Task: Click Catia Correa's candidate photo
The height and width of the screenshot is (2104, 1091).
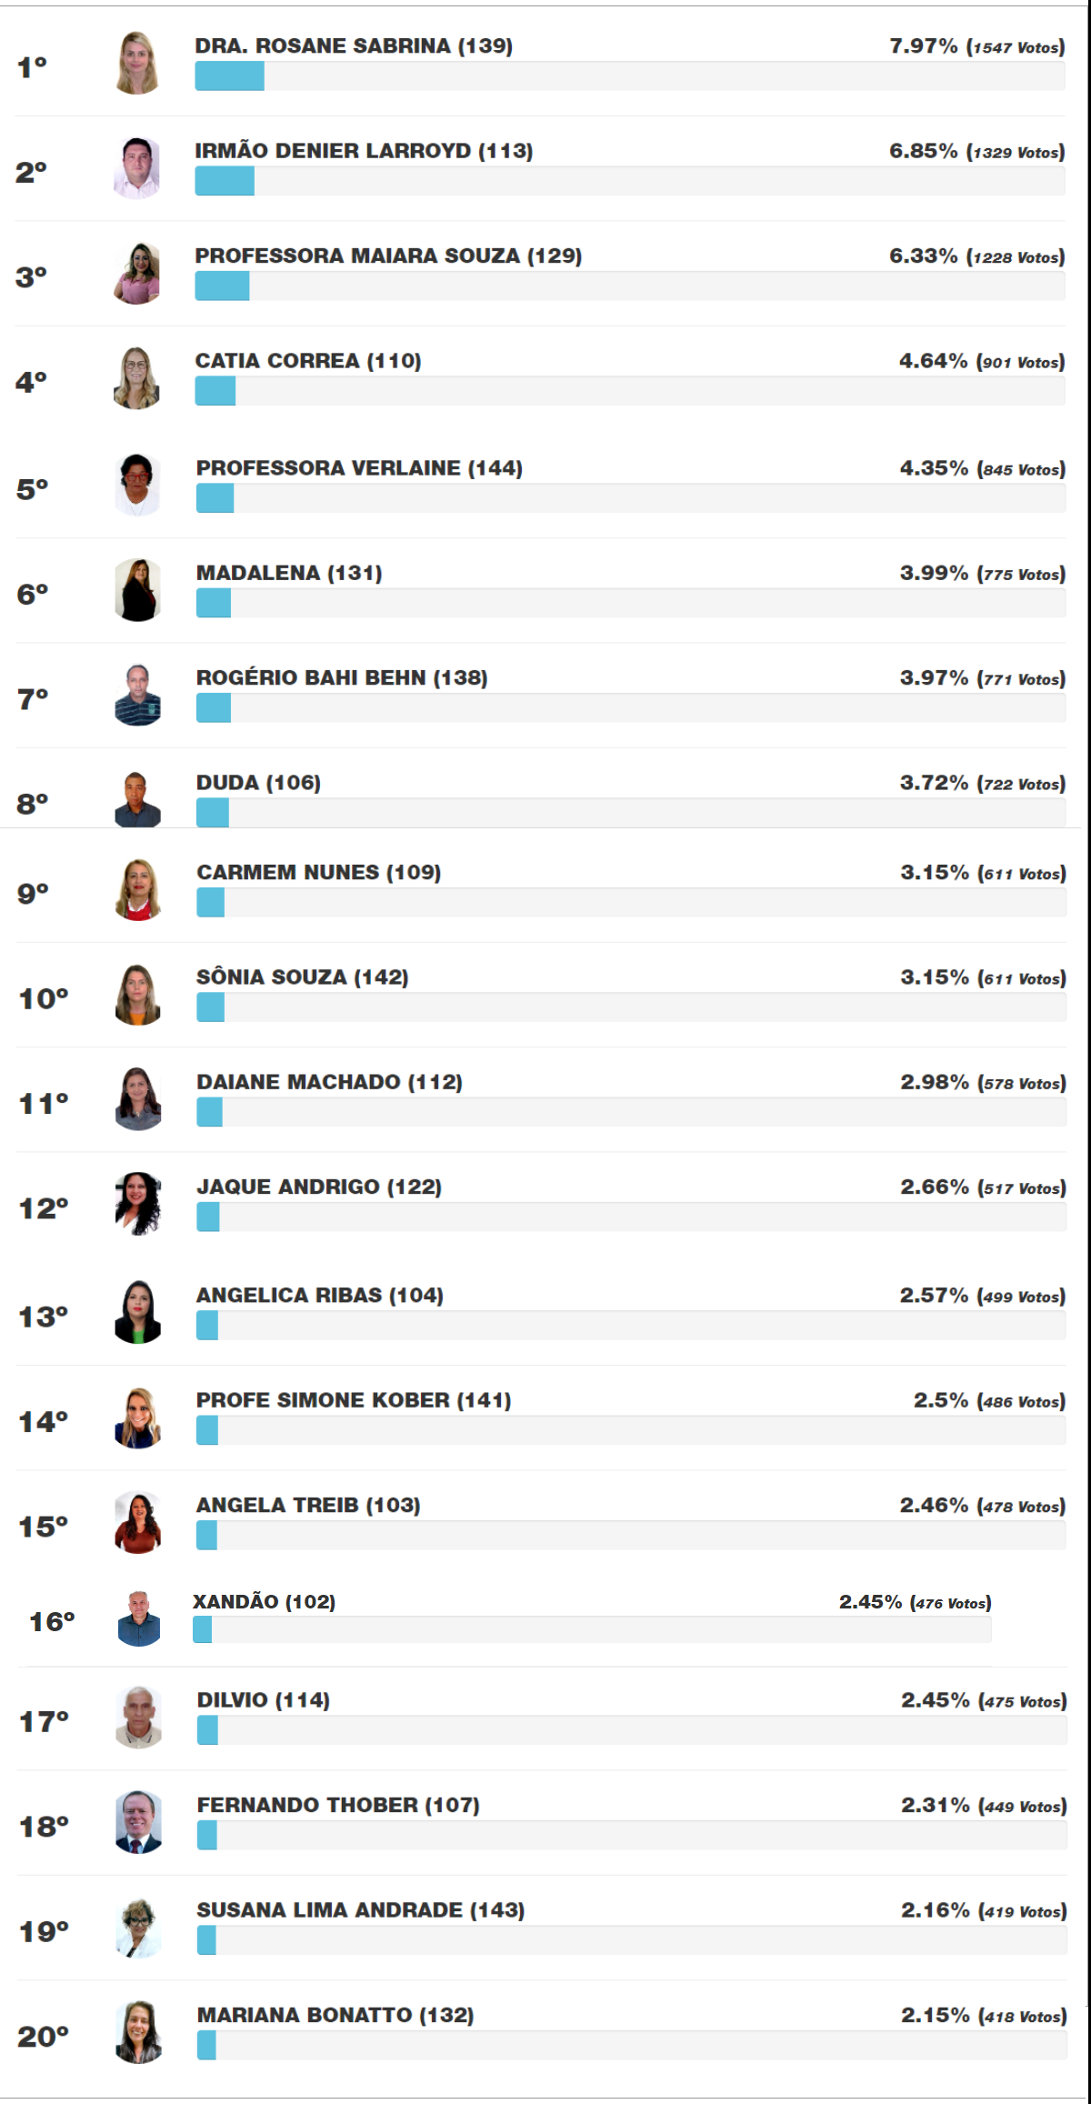Action: [137, 378]
